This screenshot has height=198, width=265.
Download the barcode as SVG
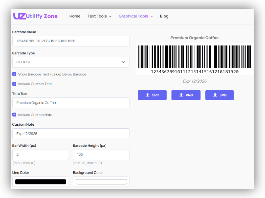pos(152,95)
